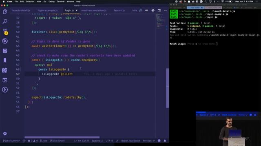Image resolution: width=261 pixels, height=146 pixels.
Task: Click 'fireEvent.click' on line 40
Action: pos(44,32)
